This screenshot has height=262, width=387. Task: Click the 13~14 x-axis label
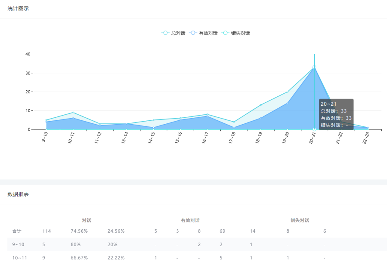(x=125, y=139)
